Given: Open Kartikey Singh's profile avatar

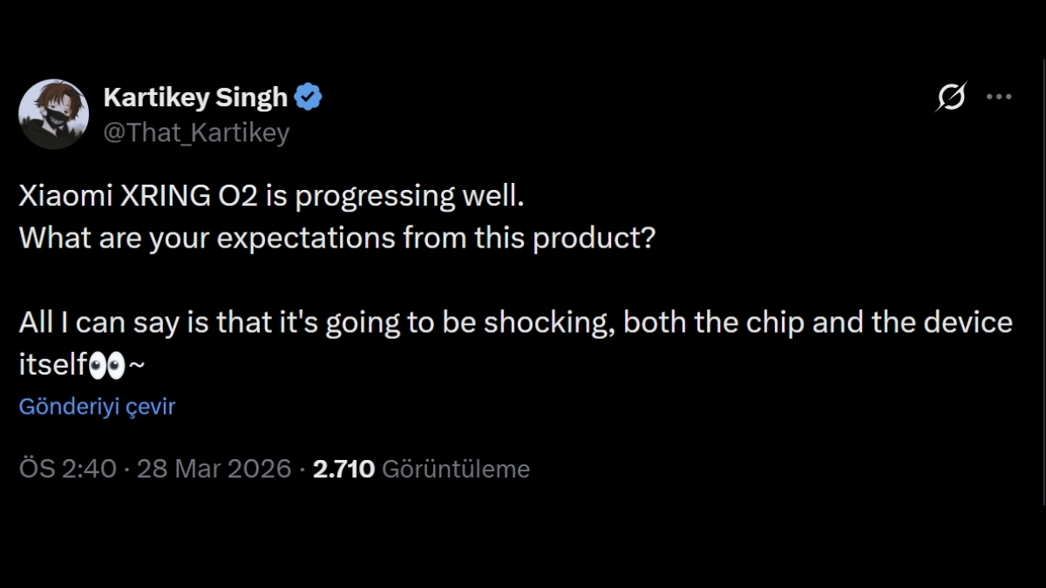Looking at the screenshot, I should coord(53,114).
